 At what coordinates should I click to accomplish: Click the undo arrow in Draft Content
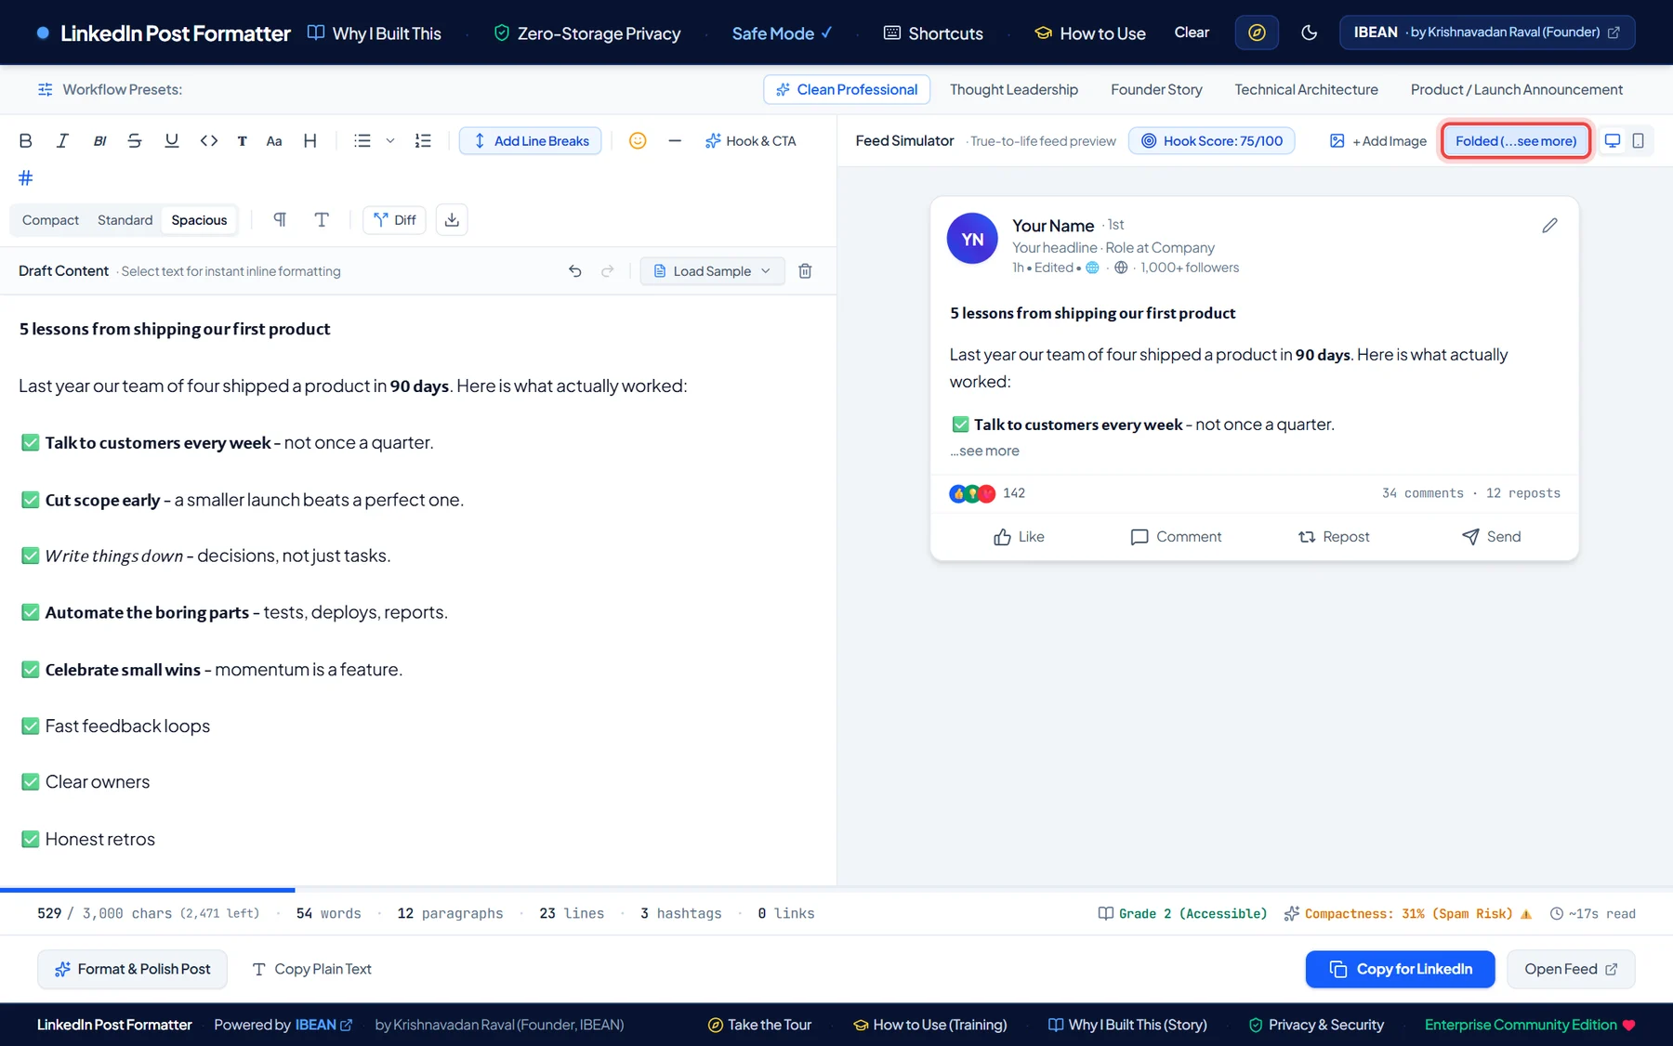pyautogui.click(x=575, y=271)
